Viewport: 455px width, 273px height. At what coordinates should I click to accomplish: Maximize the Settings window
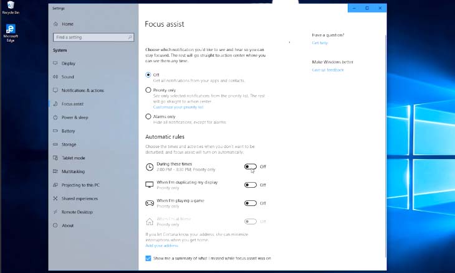(367, 8)
